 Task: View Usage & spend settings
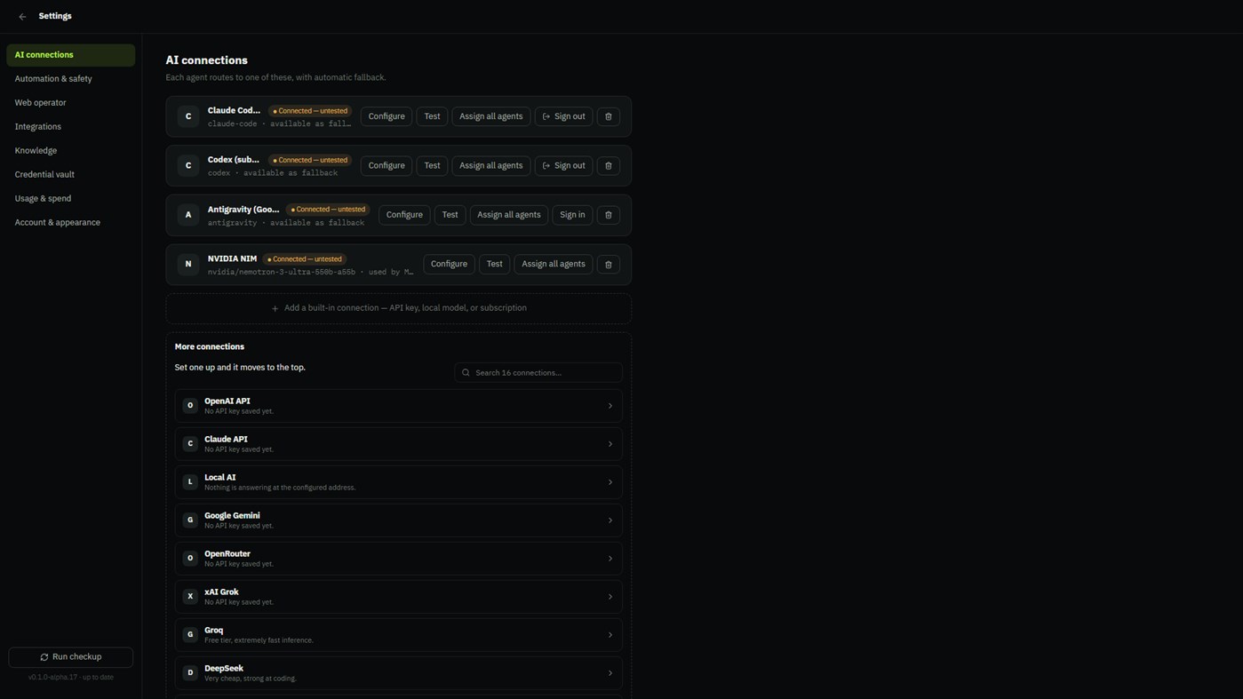point(71,199)
